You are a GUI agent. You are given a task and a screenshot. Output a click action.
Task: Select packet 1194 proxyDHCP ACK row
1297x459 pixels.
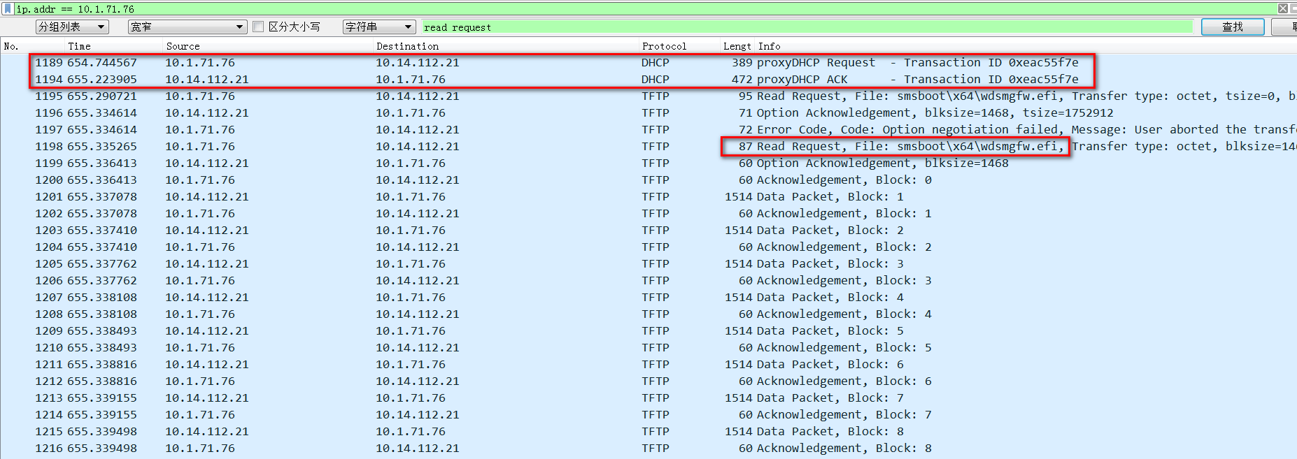648,79
